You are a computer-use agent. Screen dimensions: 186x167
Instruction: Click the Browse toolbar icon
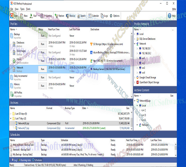[67, 16]
